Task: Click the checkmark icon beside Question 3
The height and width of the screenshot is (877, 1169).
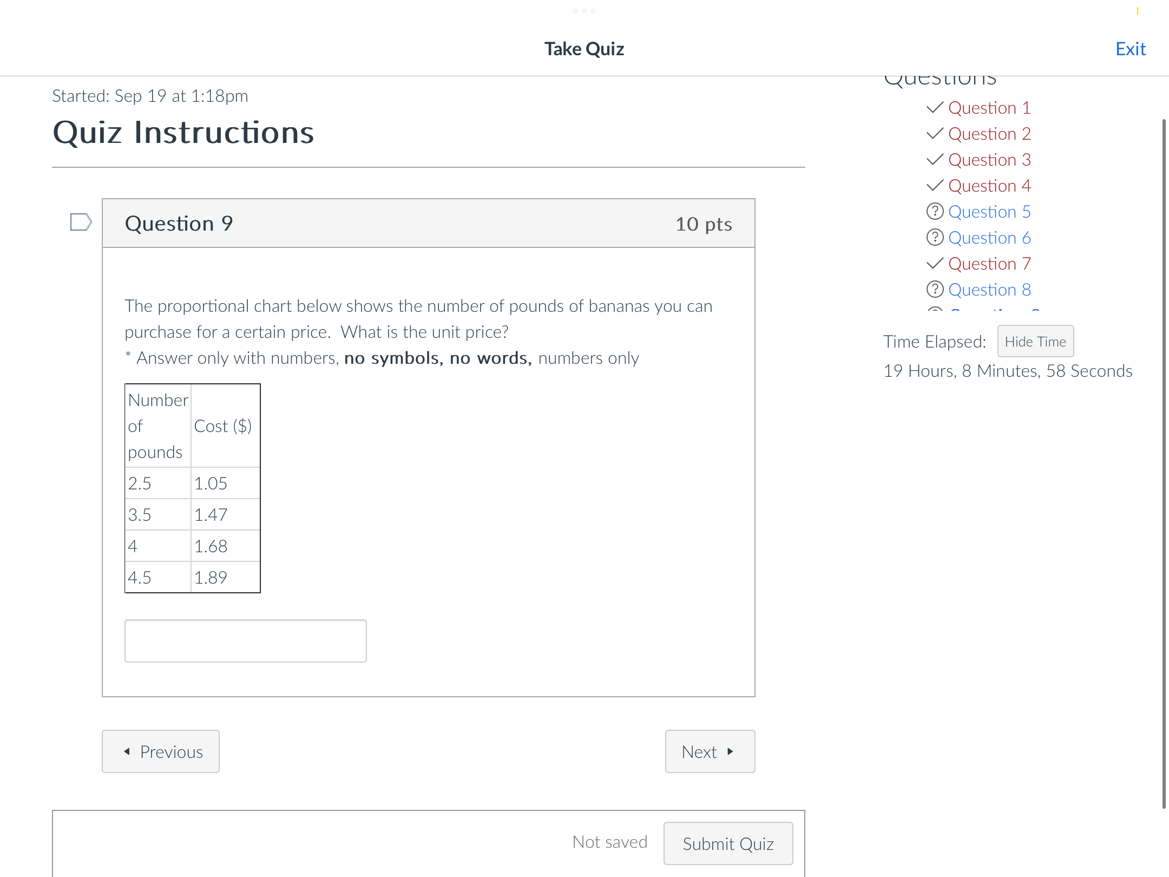Action: pyautogui.click(x=935, y=160)
